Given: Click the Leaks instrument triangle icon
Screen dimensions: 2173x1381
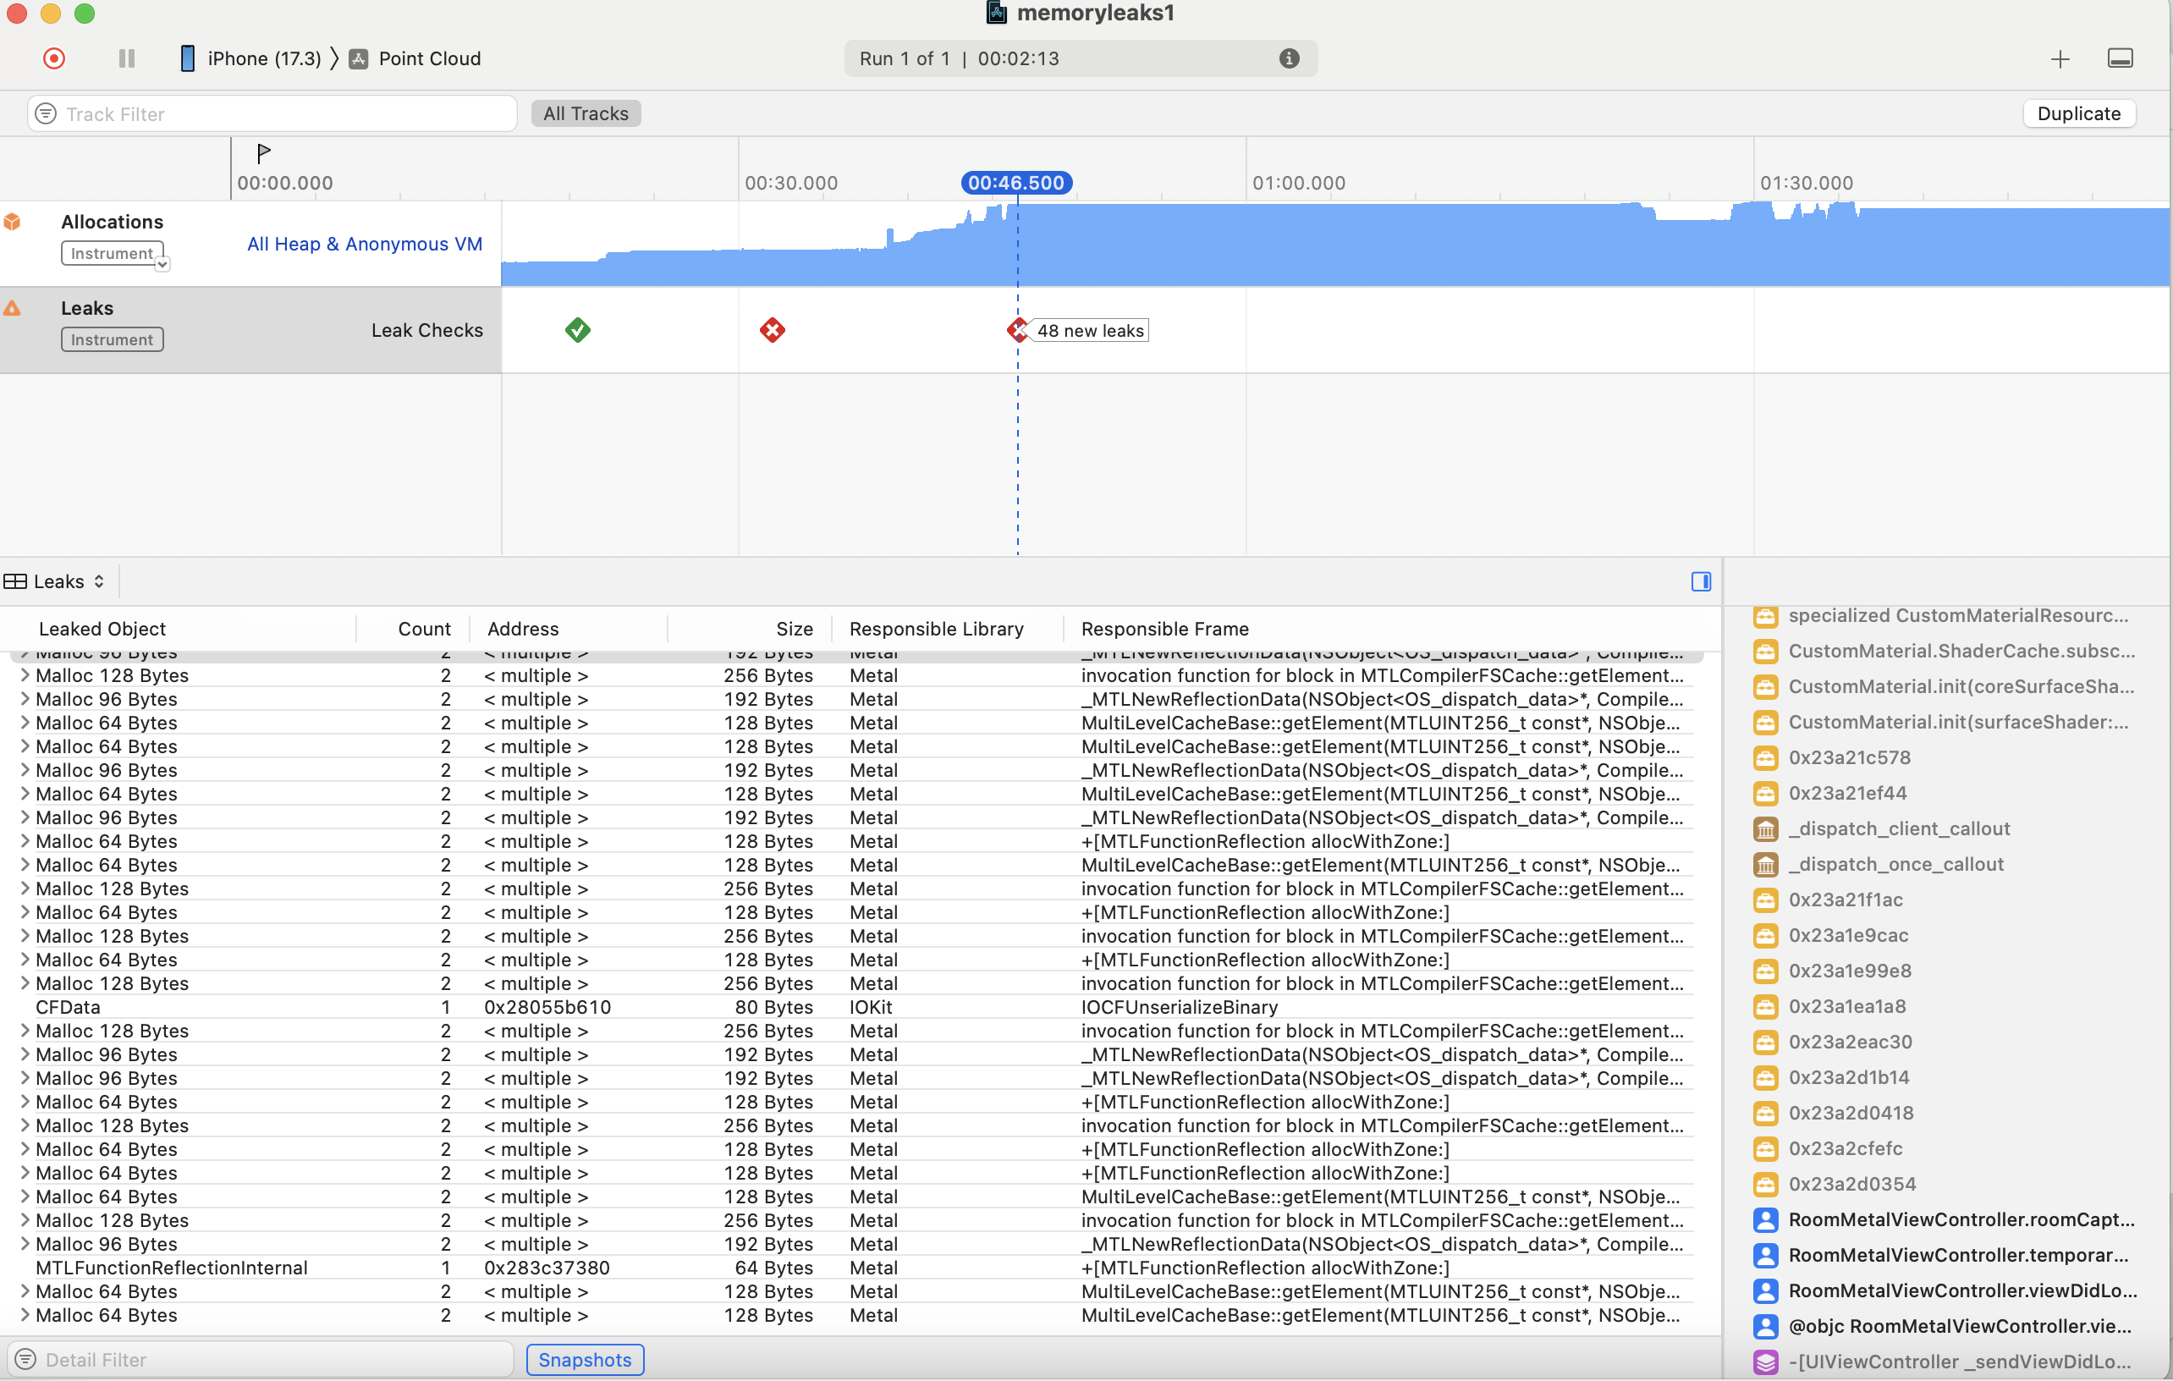Looking at the screenshot, I should [13, 308].
